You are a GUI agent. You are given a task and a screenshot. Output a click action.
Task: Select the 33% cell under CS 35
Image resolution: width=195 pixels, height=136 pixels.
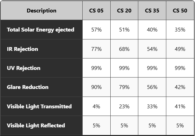click(152, 106)
